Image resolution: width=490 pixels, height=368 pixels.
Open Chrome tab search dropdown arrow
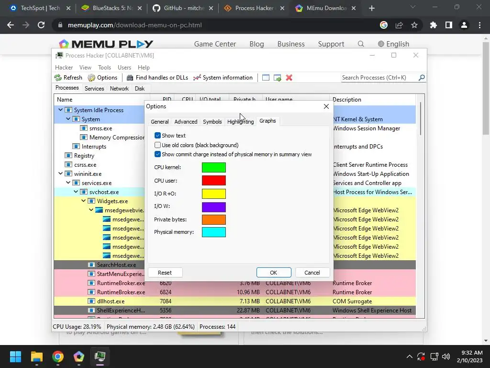[413, 7]
